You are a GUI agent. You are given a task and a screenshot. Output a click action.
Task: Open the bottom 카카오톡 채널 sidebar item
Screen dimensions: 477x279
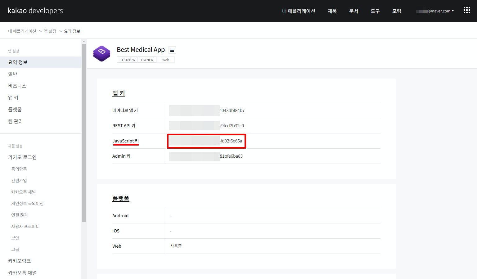pyautogui.click(x=22, y=273)
